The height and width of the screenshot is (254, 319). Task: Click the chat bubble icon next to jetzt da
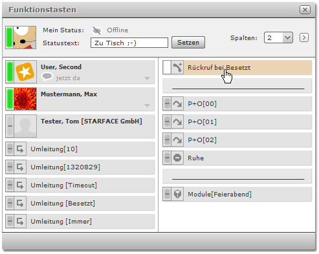coord(47,77)
